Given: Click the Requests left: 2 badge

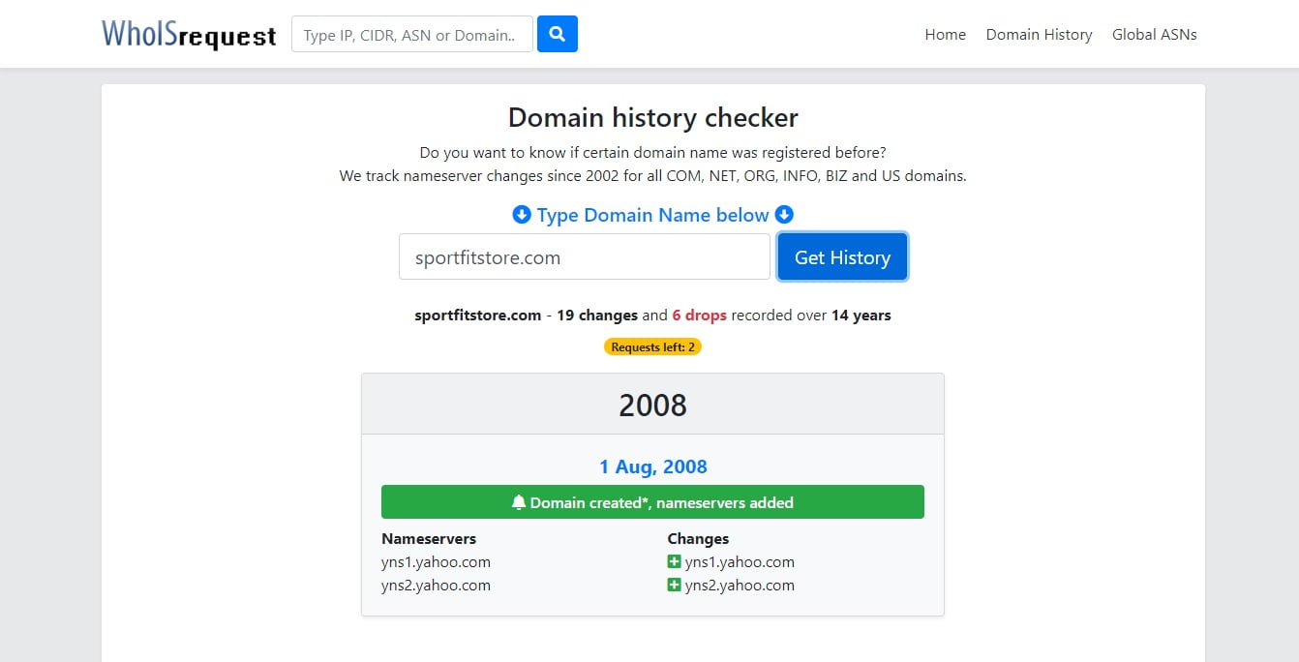Looking at the screenshot, I should 652,346.
